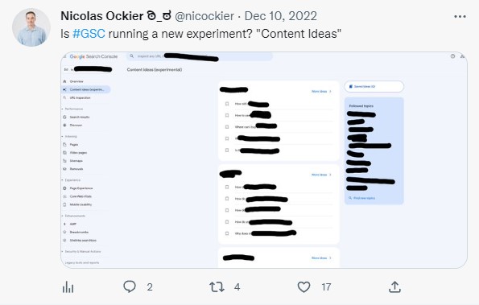This screenshot has width=479, height=305.
Task: Follow the #GSC hashtag link
Action: click(89, 34)
